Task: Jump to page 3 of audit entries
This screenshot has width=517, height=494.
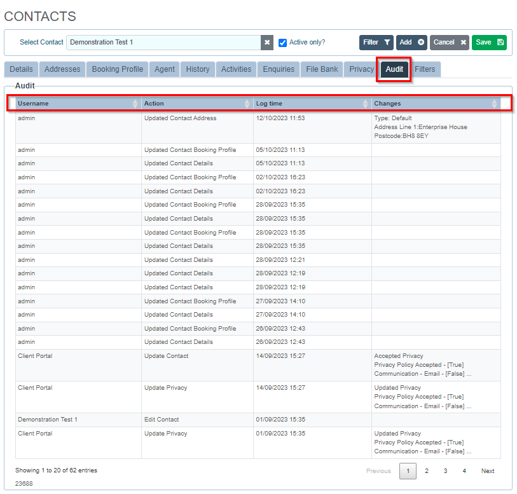Action: click(x=445, y=471)
